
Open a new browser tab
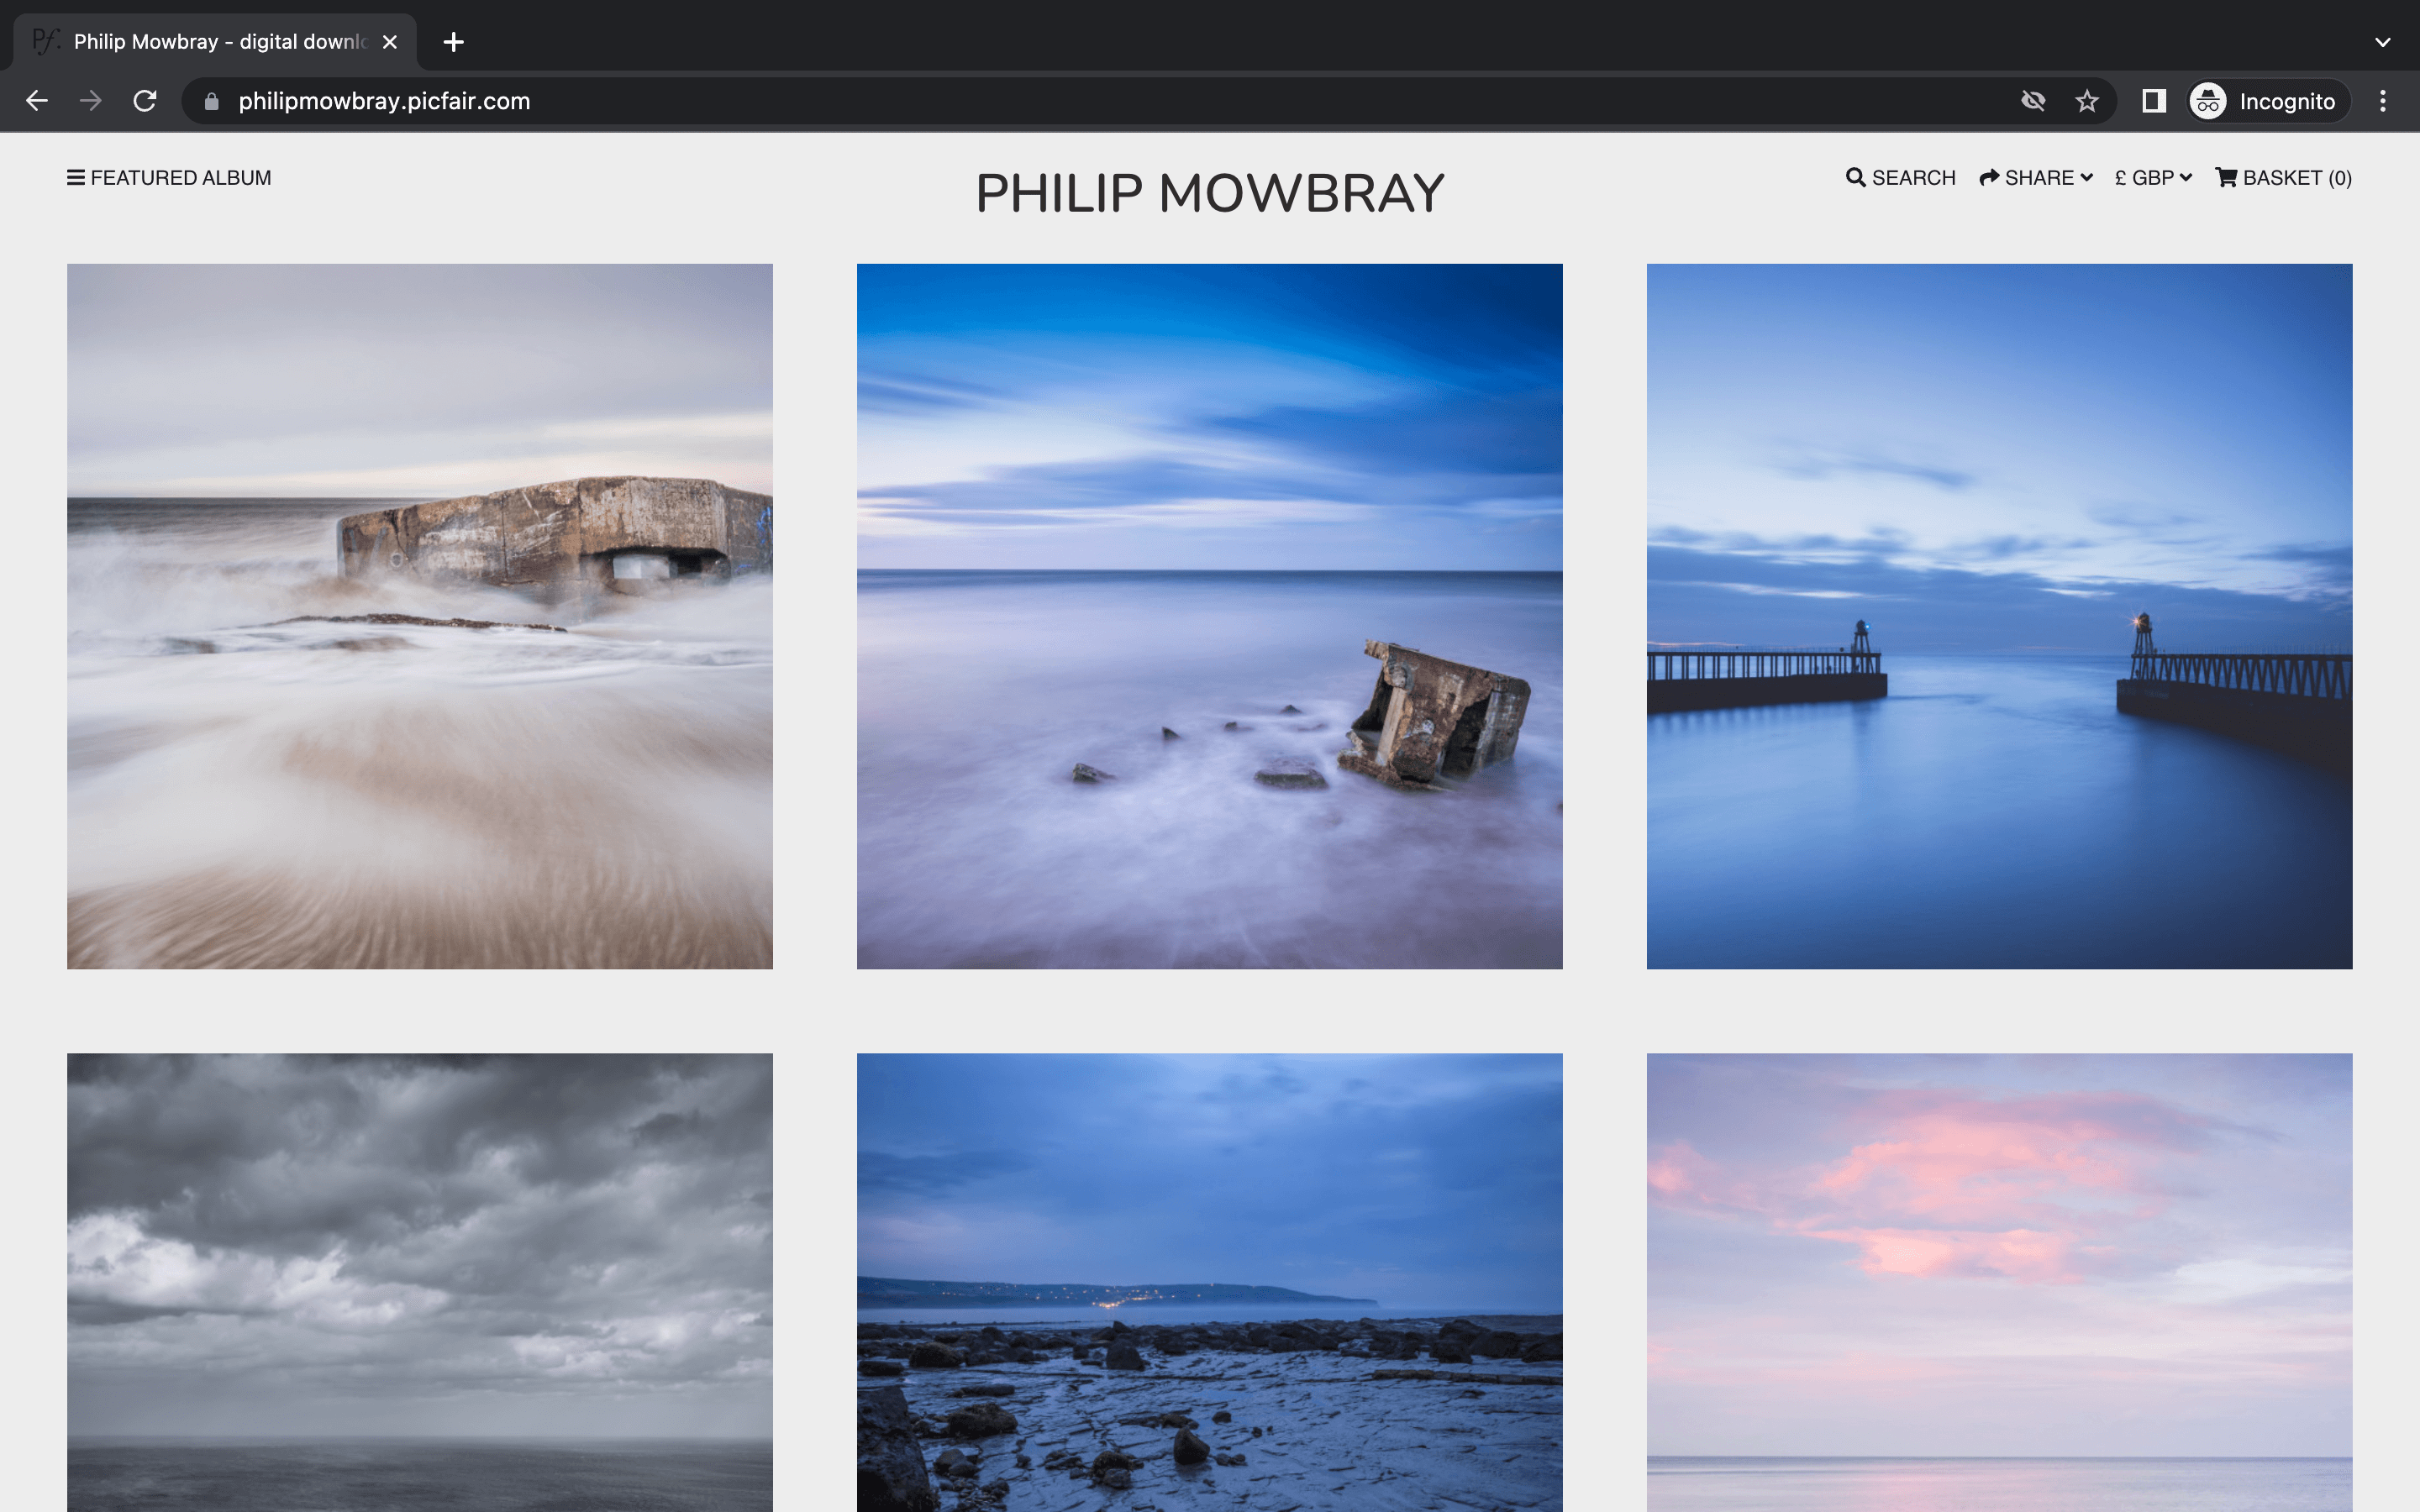pos(454,42)
